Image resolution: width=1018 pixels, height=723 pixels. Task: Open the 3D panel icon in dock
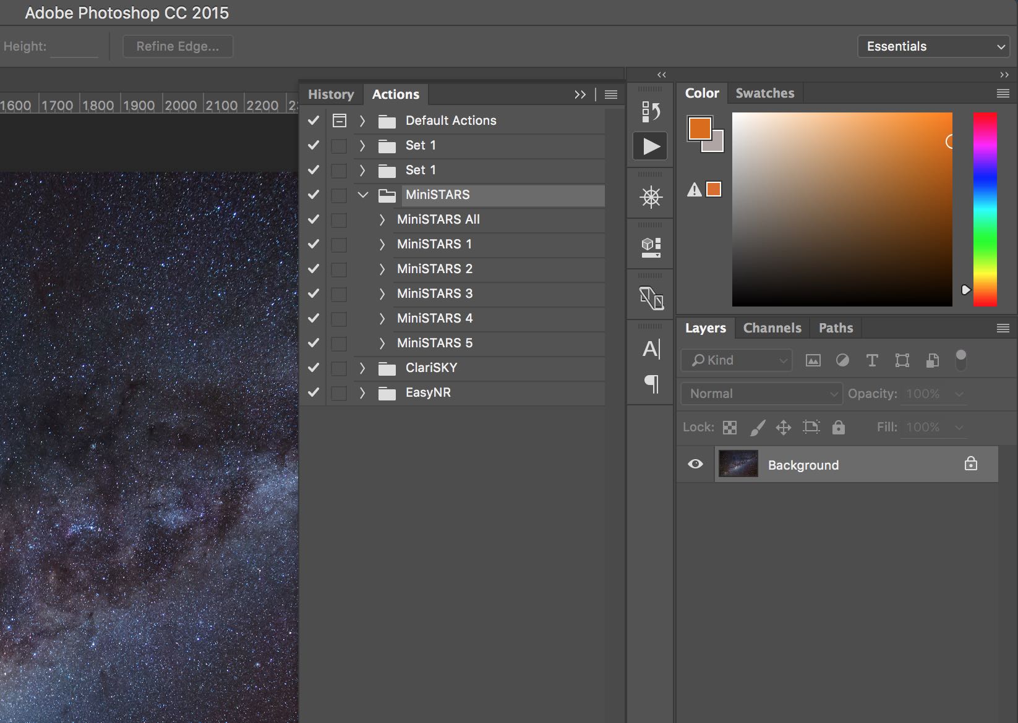(x=651, y=247)
